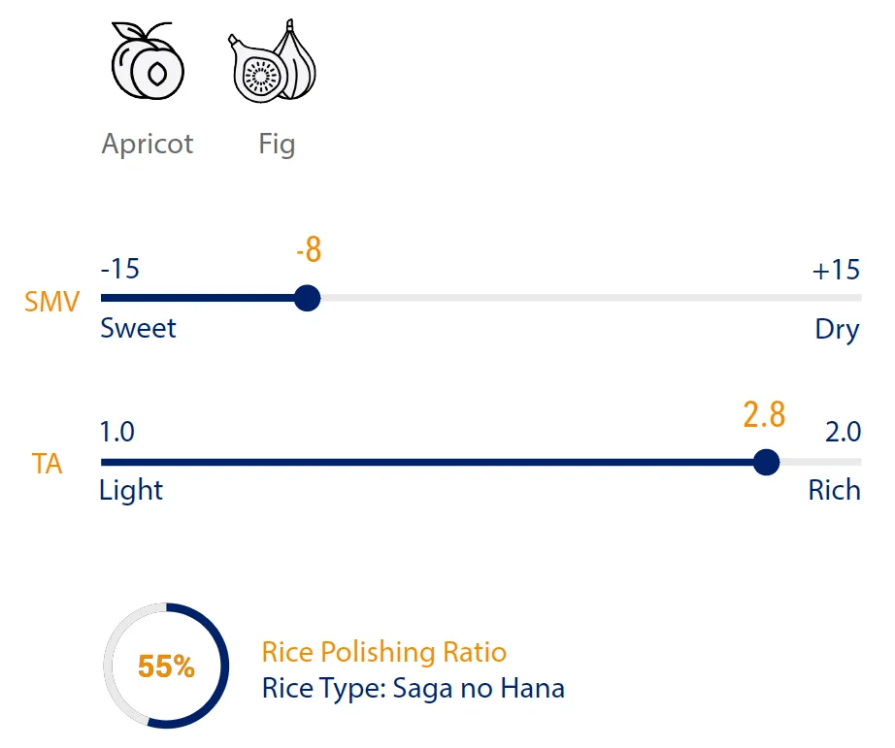Click the Light end label

point(131,490)
